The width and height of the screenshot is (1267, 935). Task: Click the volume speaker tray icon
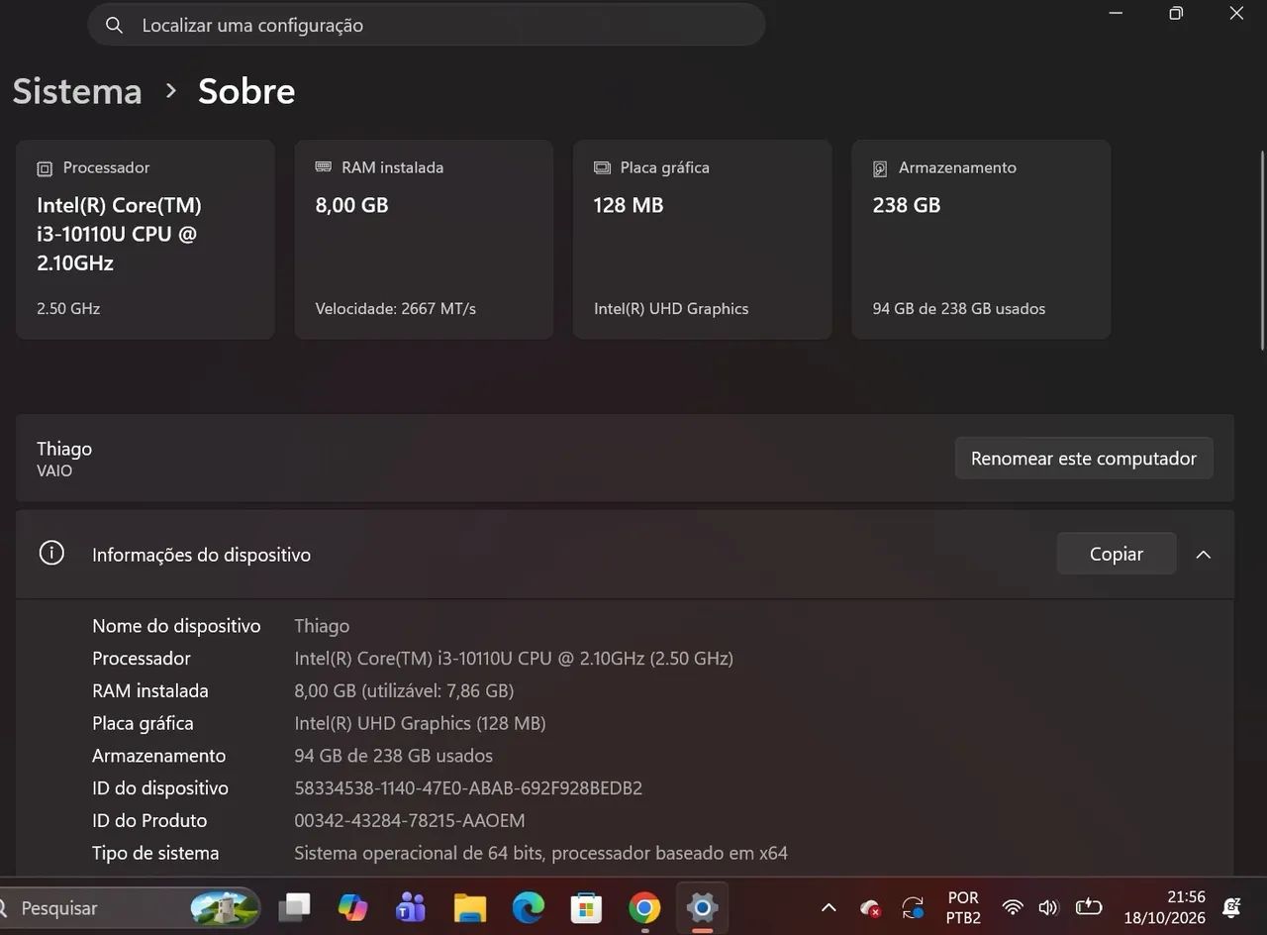[1048, 907]
